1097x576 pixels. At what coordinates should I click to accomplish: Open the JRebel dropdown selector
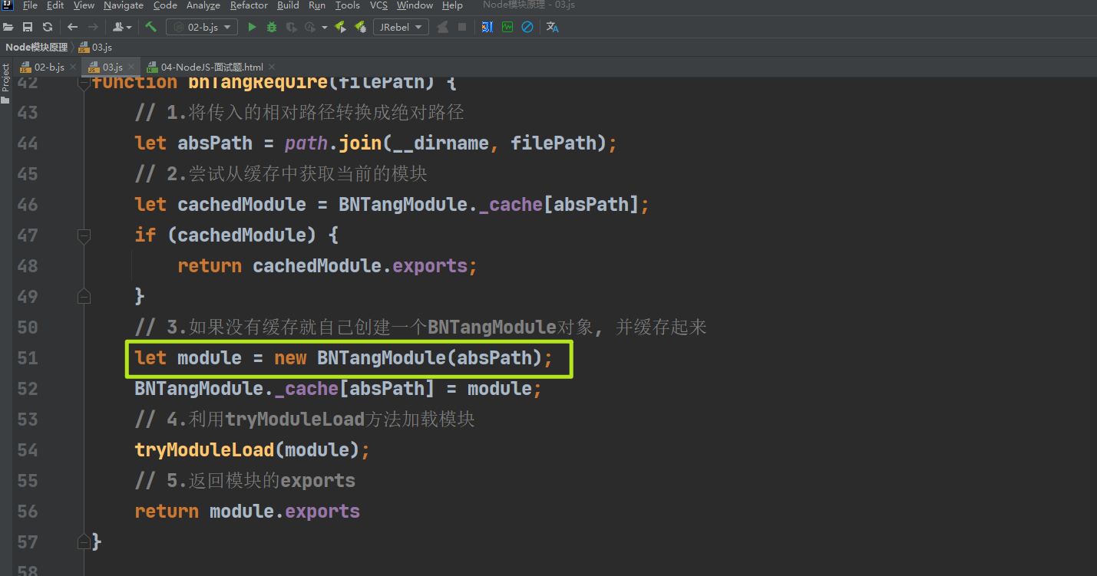(x=401, y=27)
